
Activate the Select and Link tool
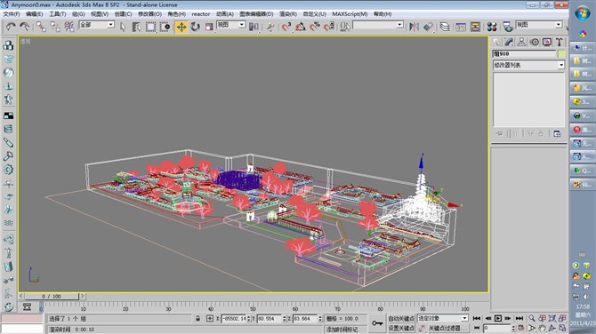pyautogui.click(x=41, y=27)
